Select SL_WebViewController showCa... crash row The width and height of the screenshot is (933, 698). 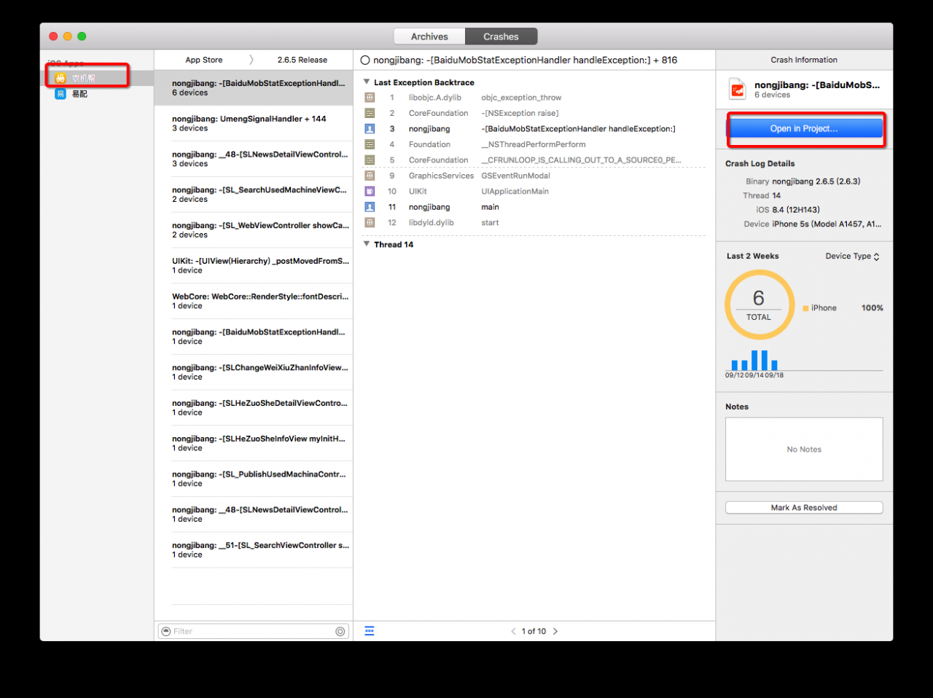[254, 230]
